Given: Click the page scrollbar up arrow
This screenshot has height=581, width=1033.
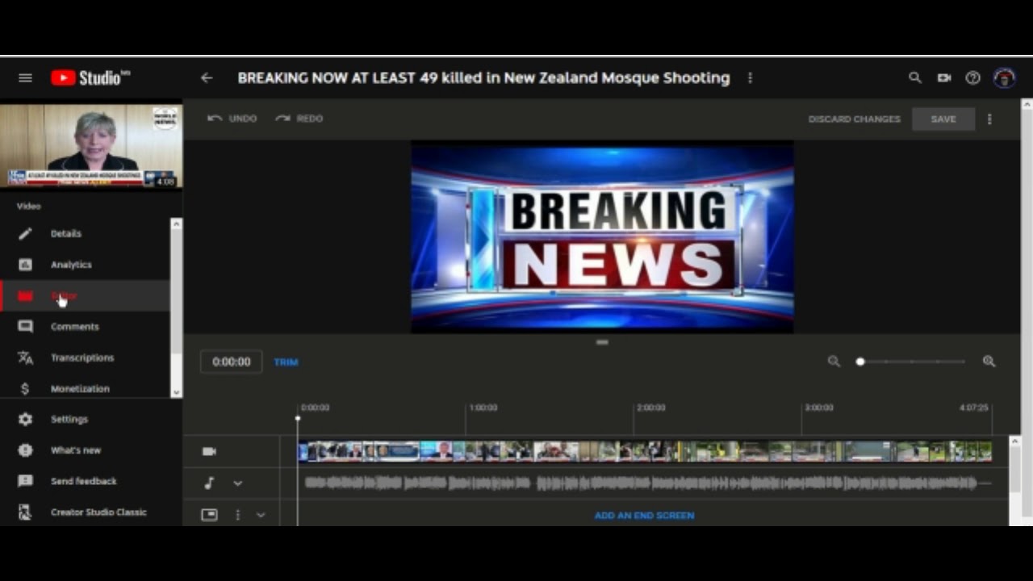Looking at the screenshot, I should [1027, 104].
